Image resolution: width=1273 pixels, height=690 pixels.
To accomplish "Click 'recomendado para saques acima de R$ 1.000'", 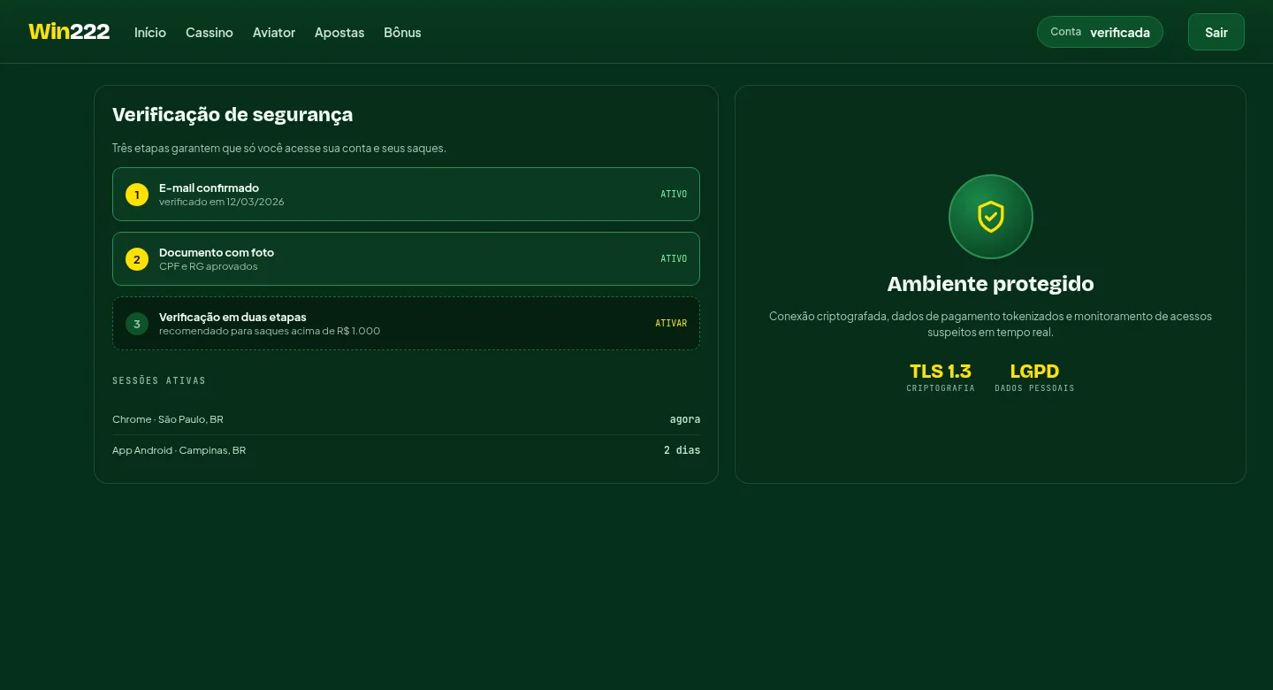I will (270, 331).
